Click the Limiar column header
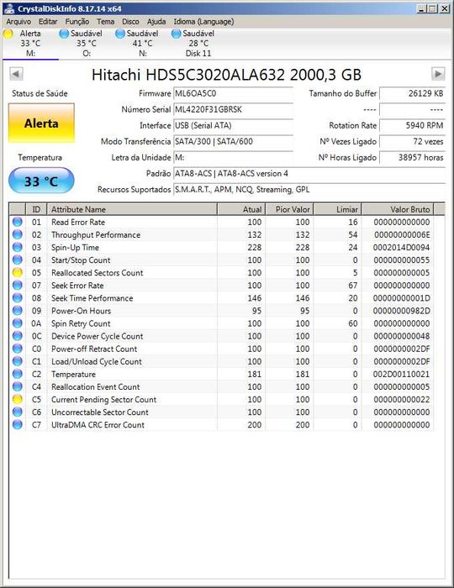 tap(337, 209)
